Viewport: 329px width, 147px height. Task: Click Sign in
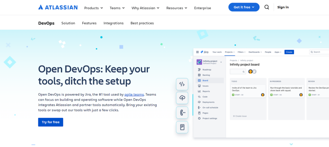point(283,7)
